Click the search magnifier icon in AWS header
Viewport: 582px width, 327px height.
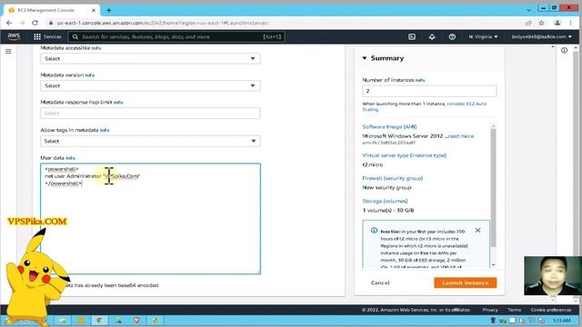pos(75,36)
